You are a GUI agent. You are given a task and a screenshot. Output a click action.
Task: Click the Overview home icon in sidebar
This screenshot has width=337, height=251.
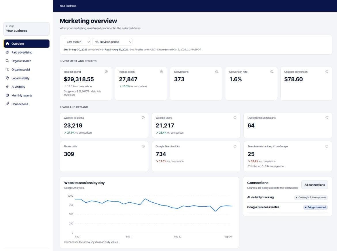7,43
